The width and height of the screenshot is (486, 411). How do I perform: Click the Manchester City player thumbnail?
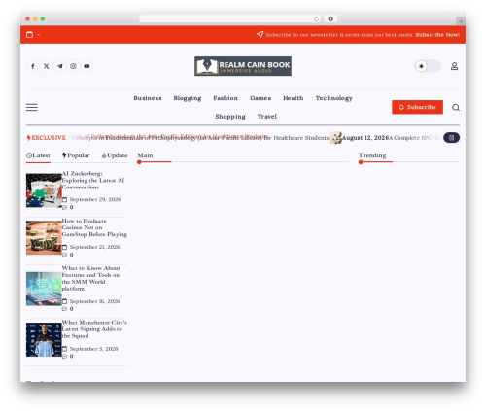tap(44, 339)
